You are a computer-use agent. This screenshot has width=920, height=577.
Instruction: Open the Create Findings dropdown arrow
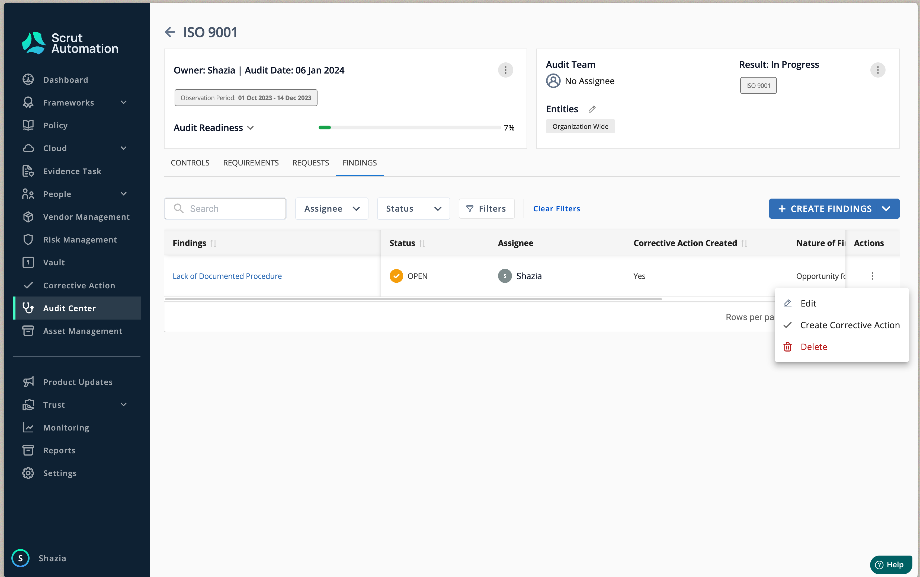click(x=886, y=209)
